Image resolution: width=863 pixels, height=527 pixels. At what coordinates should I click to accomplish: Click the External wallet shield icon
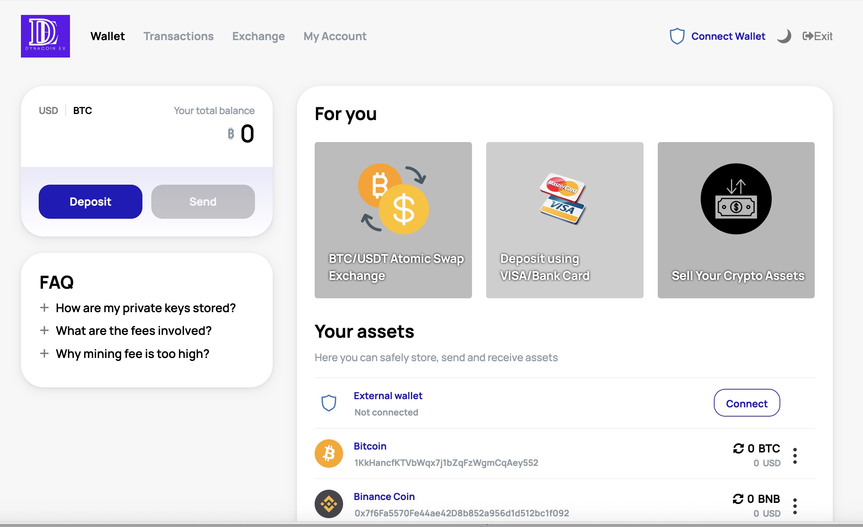329,403
